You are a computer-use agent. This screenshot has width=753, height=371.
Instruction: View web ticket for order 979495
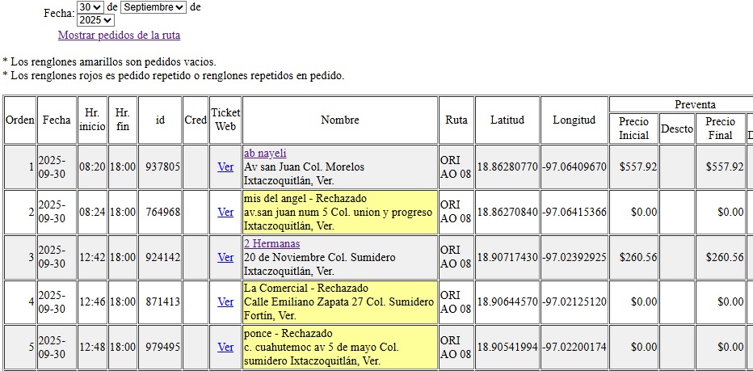point(225,347)
